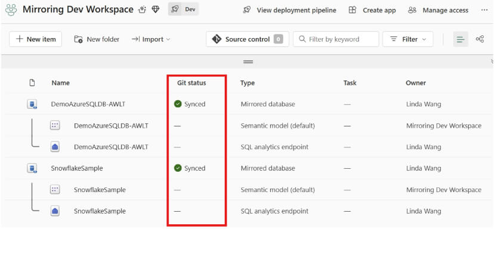Expand the Filter dropdown
Screen dimensions: 495x266
click(x=408, y=39)
